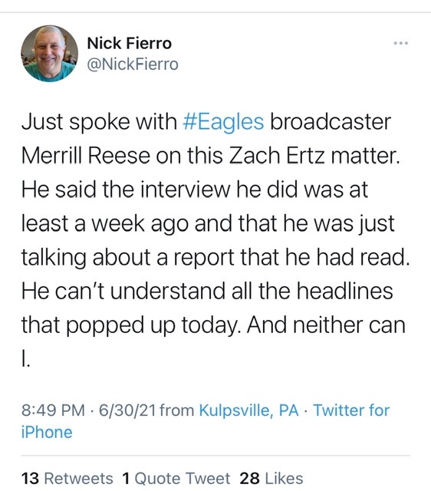The width and height of the screenshot is (431, 491).
Task: Click the final 'I.' line of the tweet
Action: (25, 359)
